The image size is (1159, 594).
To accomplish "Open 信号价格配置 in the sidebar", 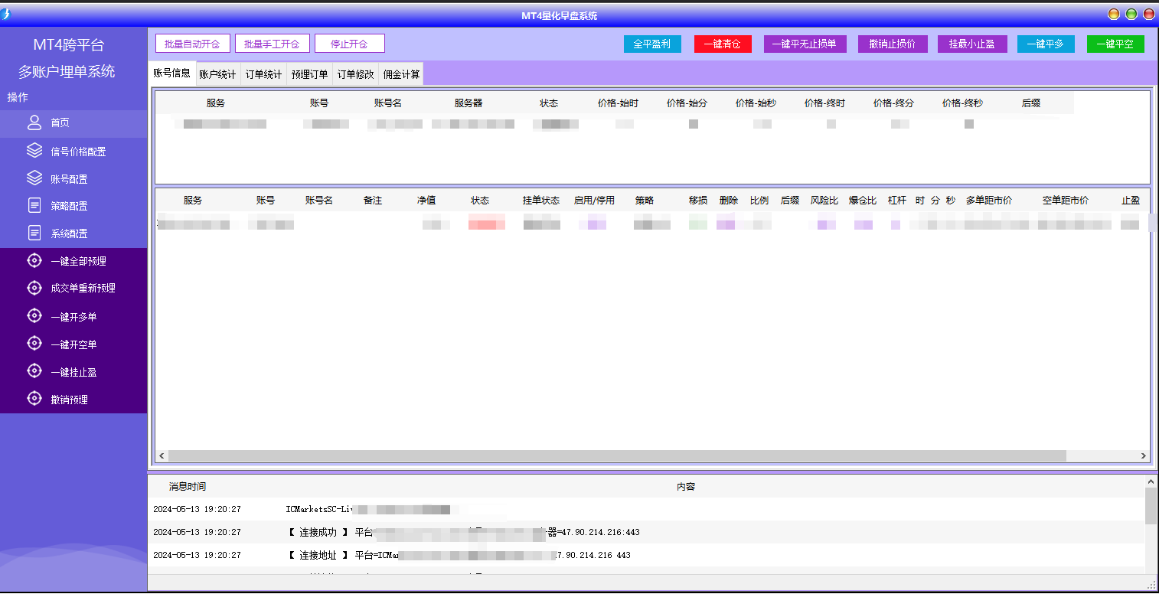I will pyautogui.click(x=73, y=152).
